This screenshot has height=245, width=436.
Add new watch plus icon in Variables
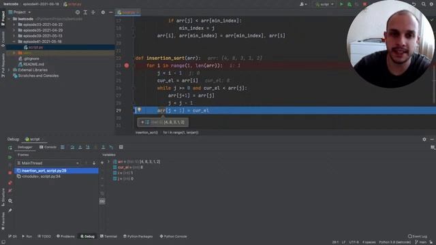pyautogui.click(x=102, y=163)
